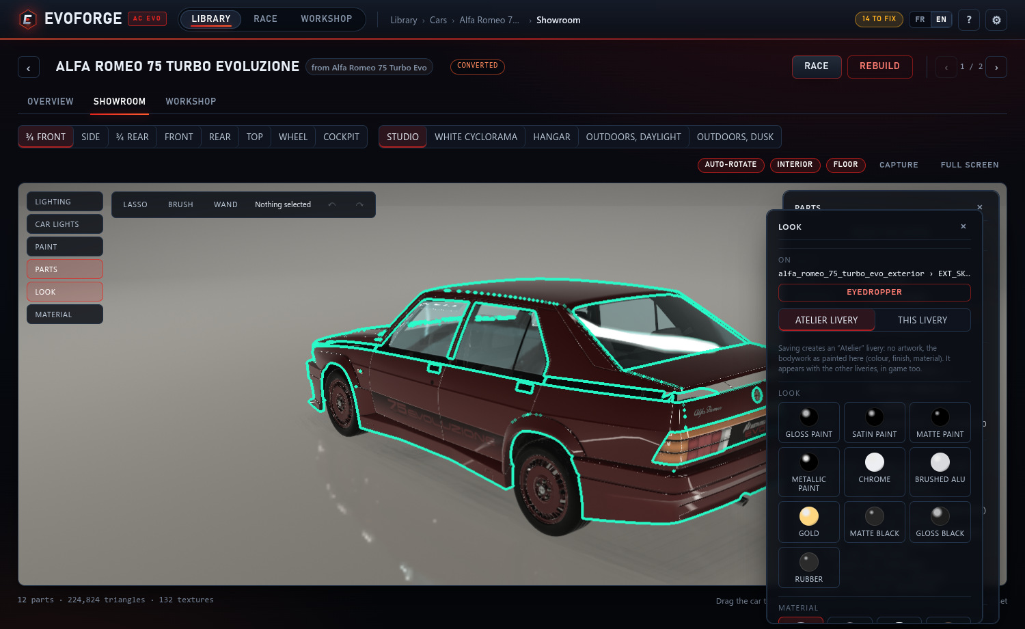The image size is (1025, 629).
Task: Toggle the Paint panel
Action: [x=65, y=247]
